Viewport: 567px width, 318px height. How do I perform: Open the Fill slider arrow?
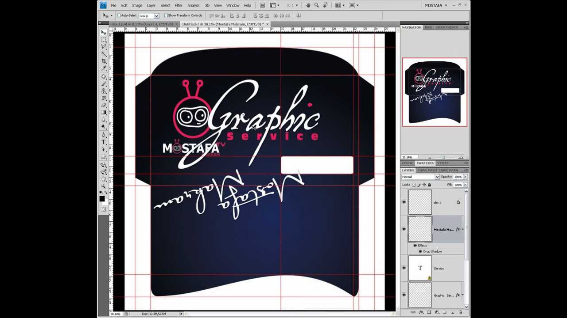pyautogui.click(x=465, y=185)
